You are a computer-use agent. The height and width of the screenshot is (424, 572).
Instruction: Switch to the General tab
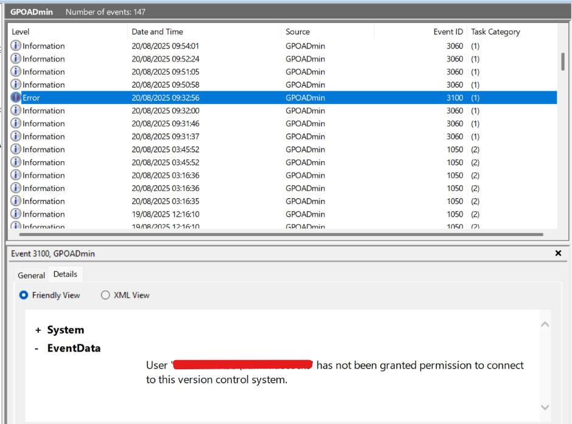click(x=31, y=275)
